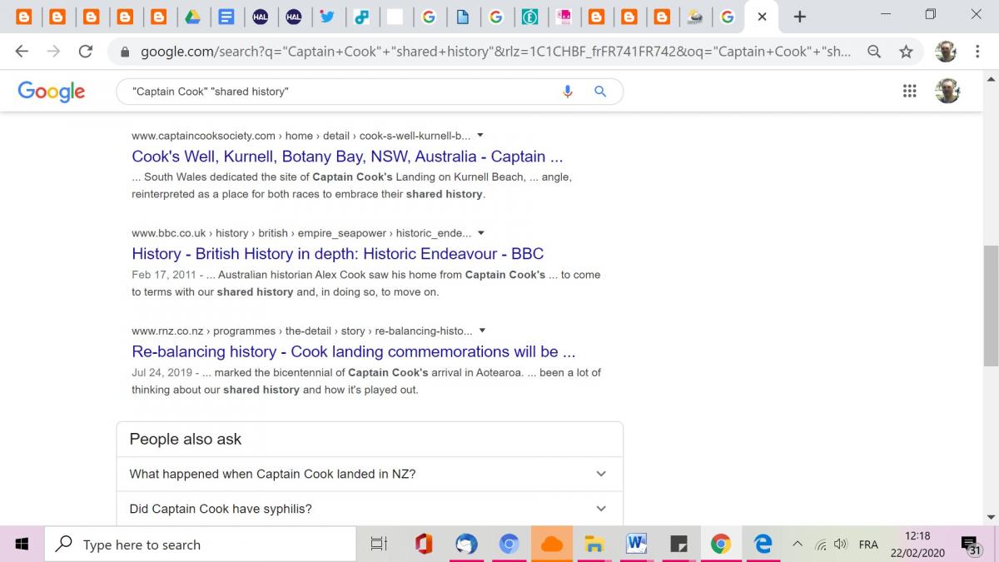This screenshot has height=562, width=999.
Task: Open Sticky Notes from the taskbar
Action: 678,545
